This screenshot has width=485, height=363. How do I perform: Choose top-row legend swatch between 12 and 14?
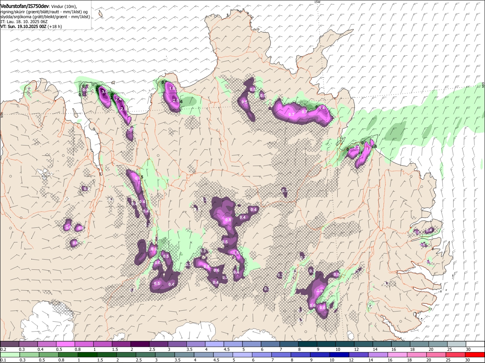click(363, 344)
